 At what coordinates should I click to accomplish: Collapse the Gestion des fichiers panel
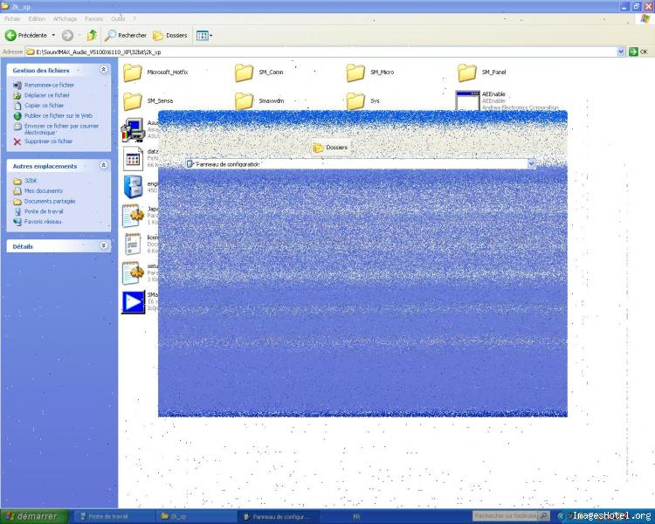pos(104,70)
